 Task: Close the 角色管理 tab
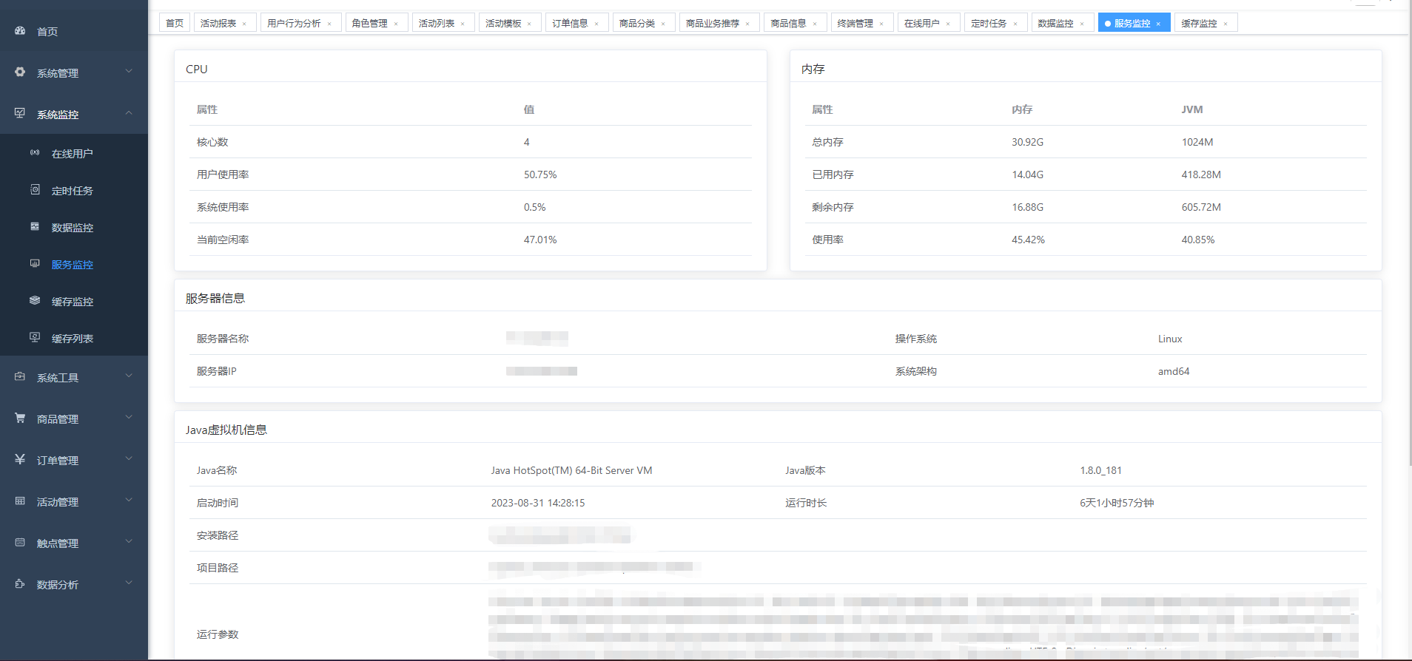click(396, 24)
